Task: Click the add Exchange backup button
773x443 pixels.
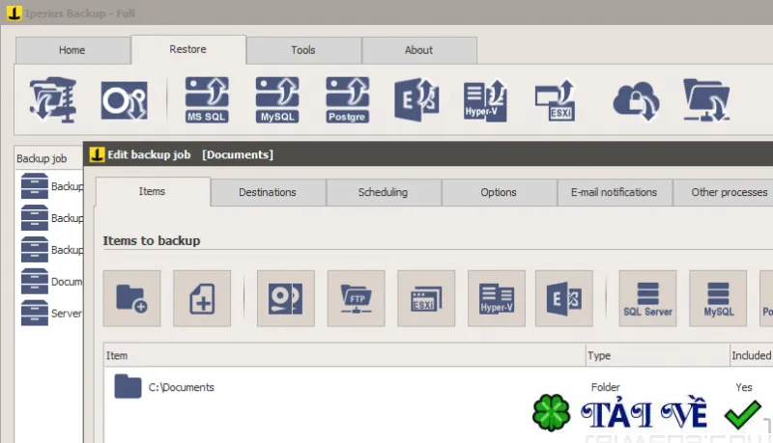Action: coord(564,298)
